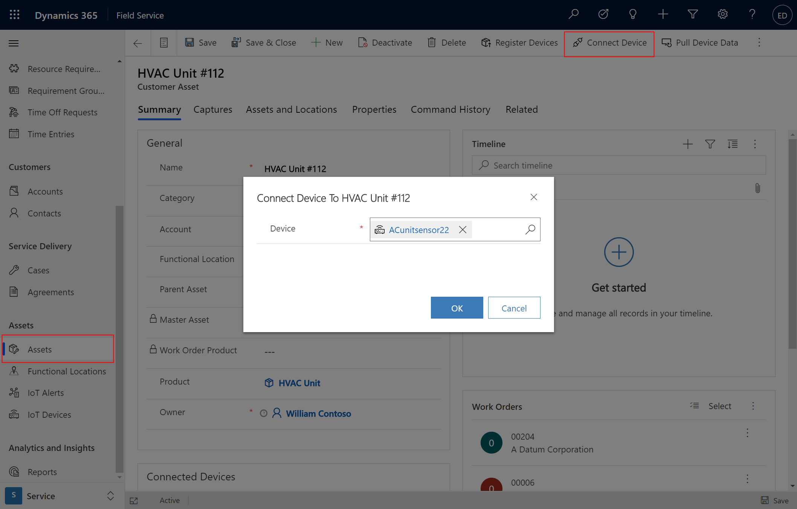Click Select in Work Orders
The height and width of the screenshot is (509, 797).
[x=711, y=406]
